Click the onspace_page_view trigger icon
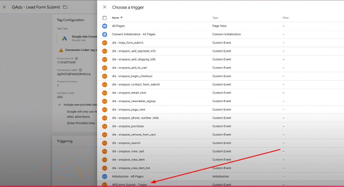This screenshot has width=344, height=187. click(105, 109)
